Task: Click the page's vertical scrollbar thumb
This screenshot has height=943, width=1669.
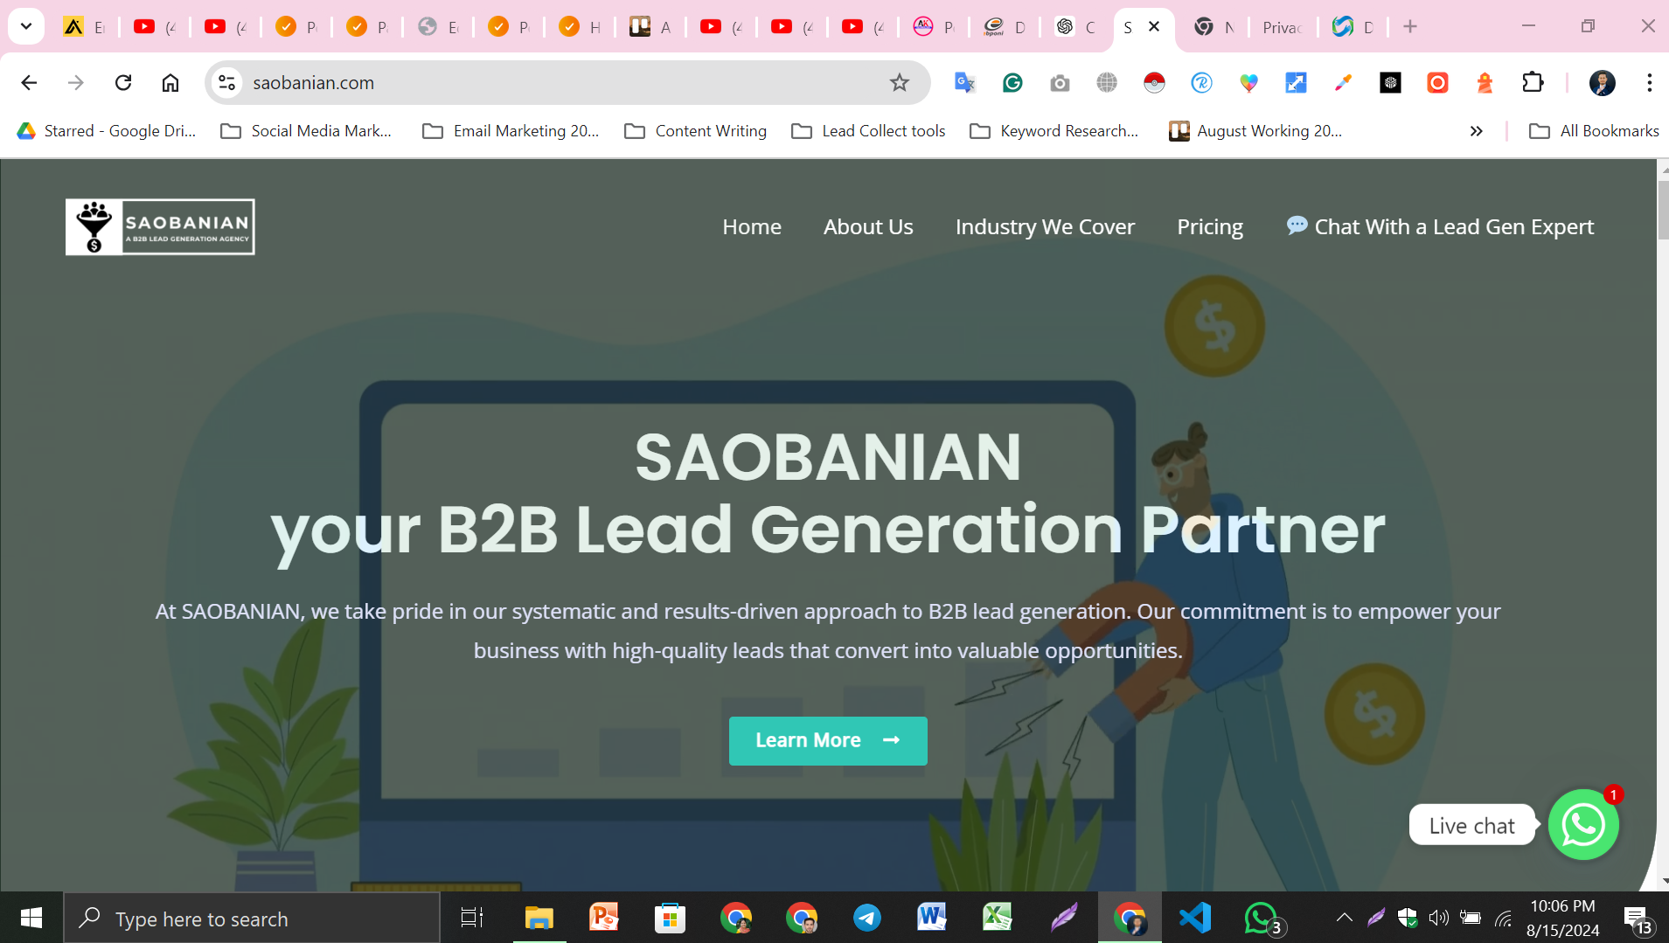Action: coord(1662,210)
